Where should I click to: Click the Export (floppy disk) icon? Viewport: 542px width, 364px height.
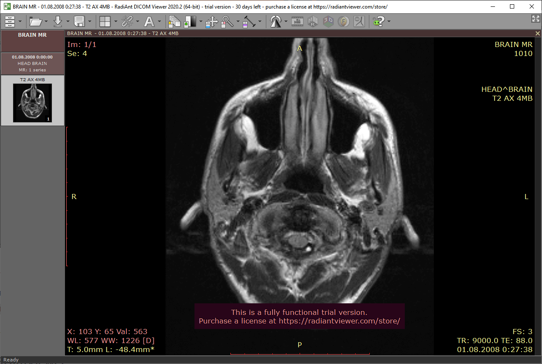pos(79,21)
